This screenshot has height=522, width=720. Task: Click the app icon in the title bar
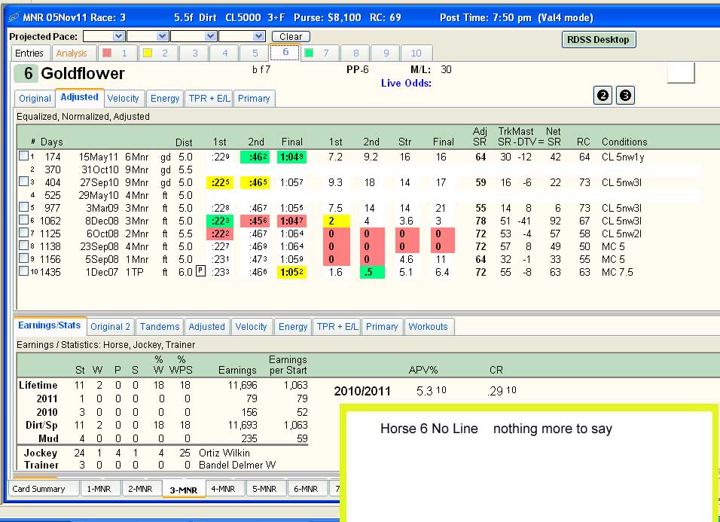tap(14, 17)
